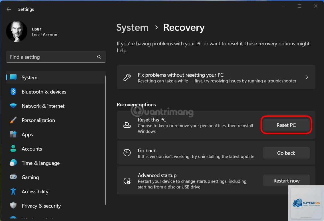Click the Time & language globe icon
The width and height of the screenshot is (324, 221).
pos(13,163)
